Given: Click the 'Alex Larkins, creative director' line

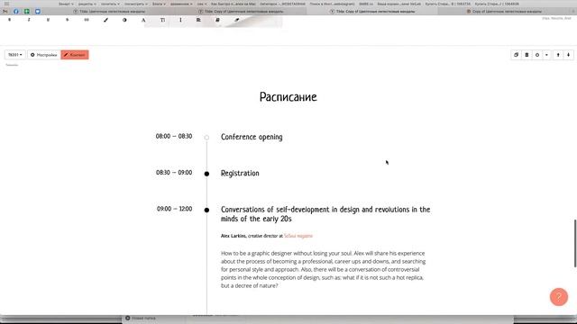Looking at the screenshot, I should coord(267,236).
